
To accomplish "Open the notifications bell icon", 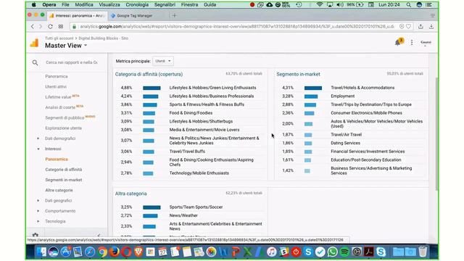I will coord(398,42).
